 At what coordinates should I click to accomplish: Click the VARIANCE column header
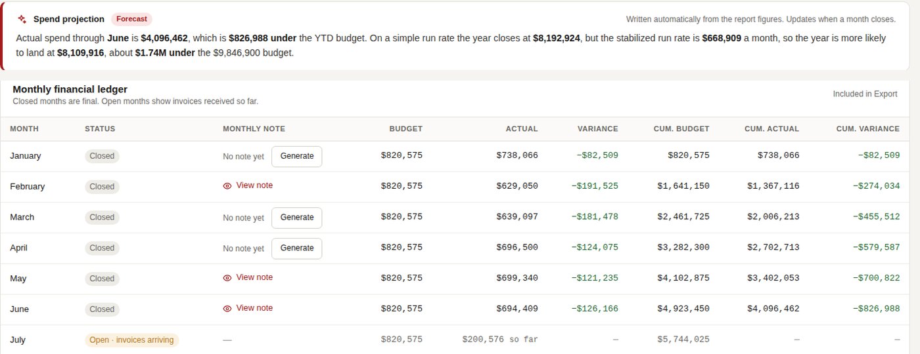(x=598, y=129)
